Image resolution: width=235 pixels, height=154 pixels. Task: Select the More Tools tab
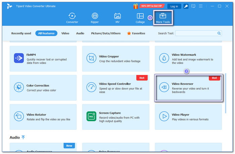coord(163,18)
